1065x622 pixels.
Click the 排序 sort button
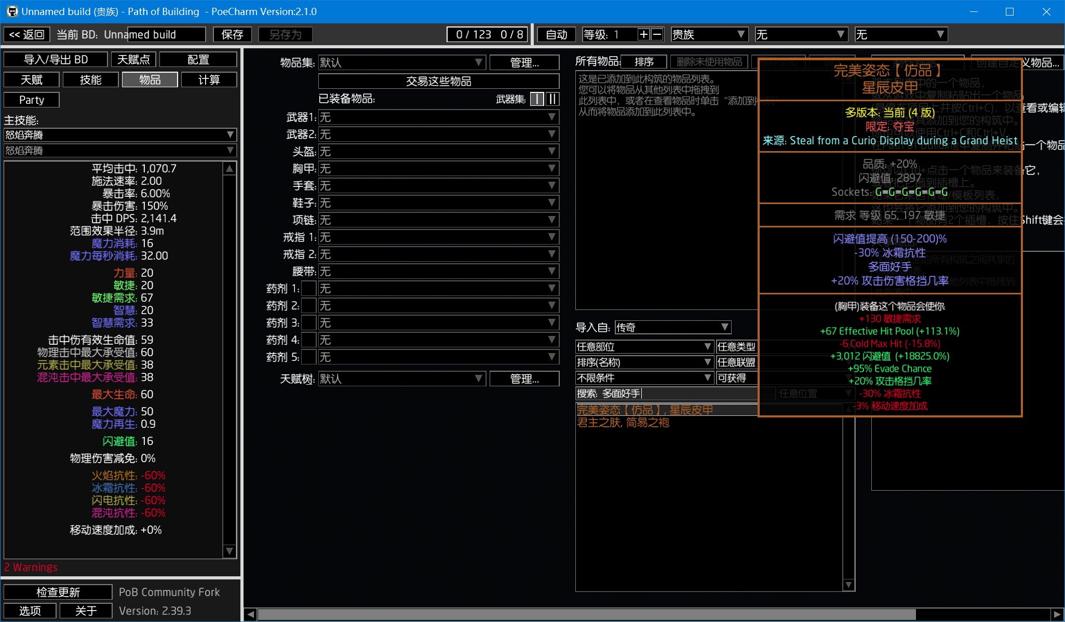point(644,62)
